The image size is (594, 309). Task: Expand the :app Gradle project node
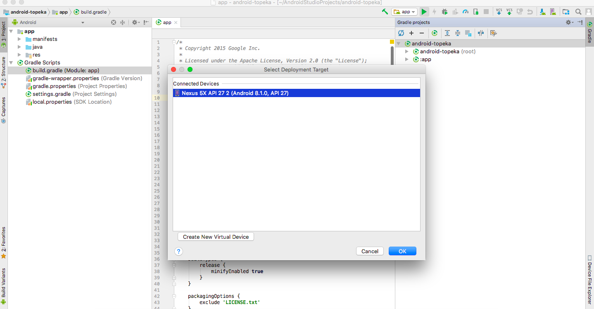(x=407, y=59)
